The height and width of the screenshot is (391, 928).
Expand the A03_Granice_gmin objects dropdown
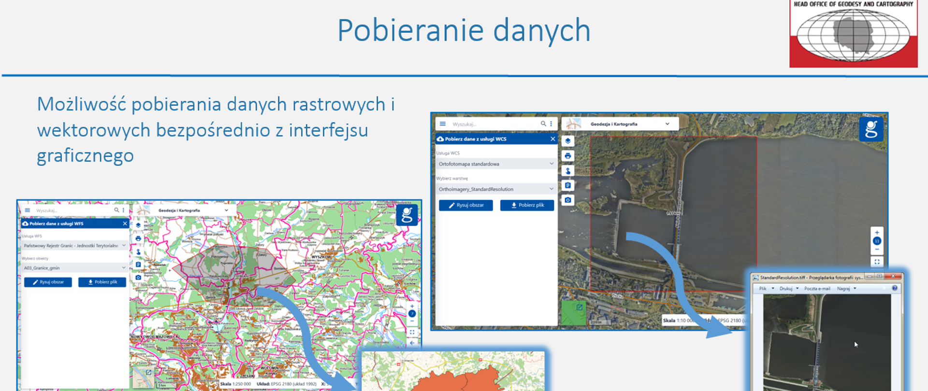click(x=74, y=268)
